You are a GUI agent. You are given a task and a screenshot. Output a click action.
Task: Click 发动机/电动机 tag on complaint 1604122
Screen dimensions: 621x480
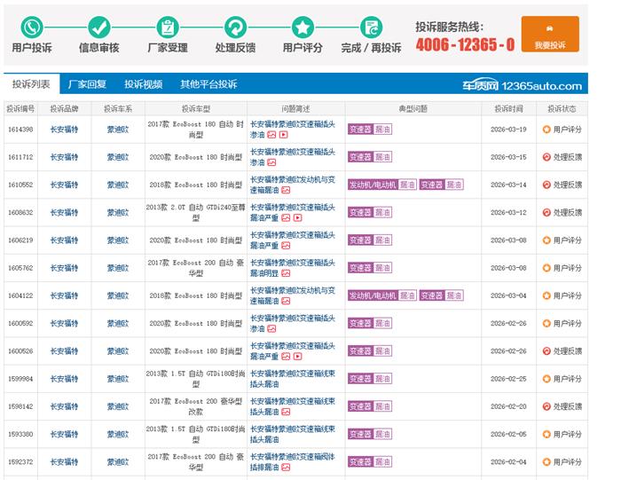373,295
